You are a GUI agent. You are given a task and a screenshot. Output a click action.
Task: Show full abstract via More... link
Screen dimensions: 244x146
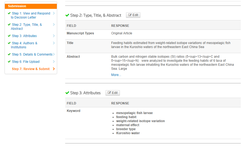click(x=116, y=75)
